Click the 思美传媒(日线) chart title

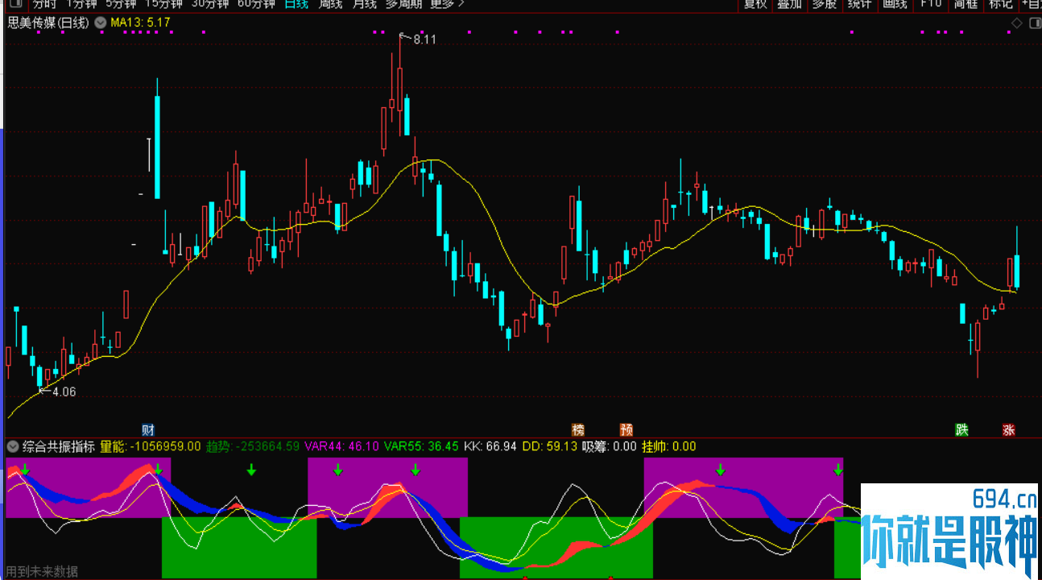pos(48,23)
